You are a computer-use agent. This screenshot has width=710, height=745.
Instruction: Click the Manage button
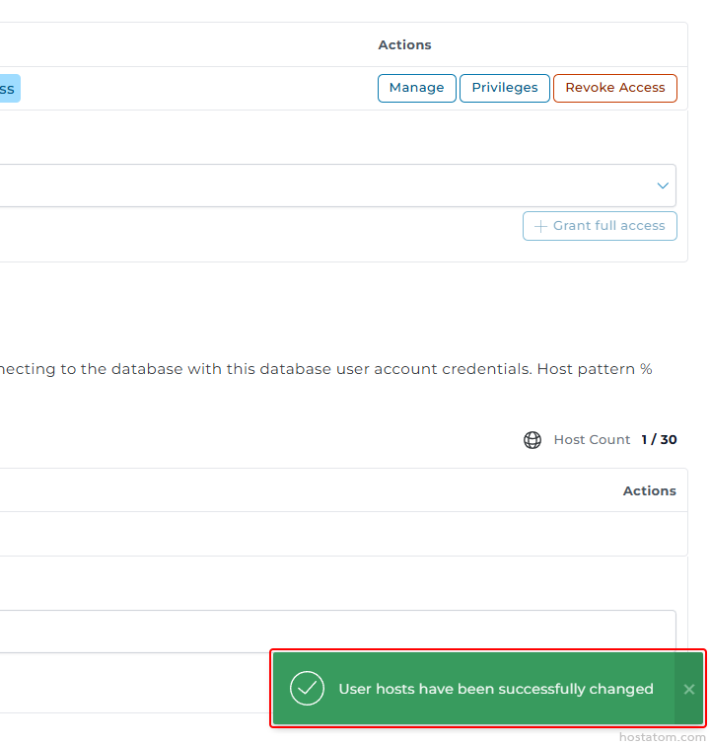tap(416, 88)
